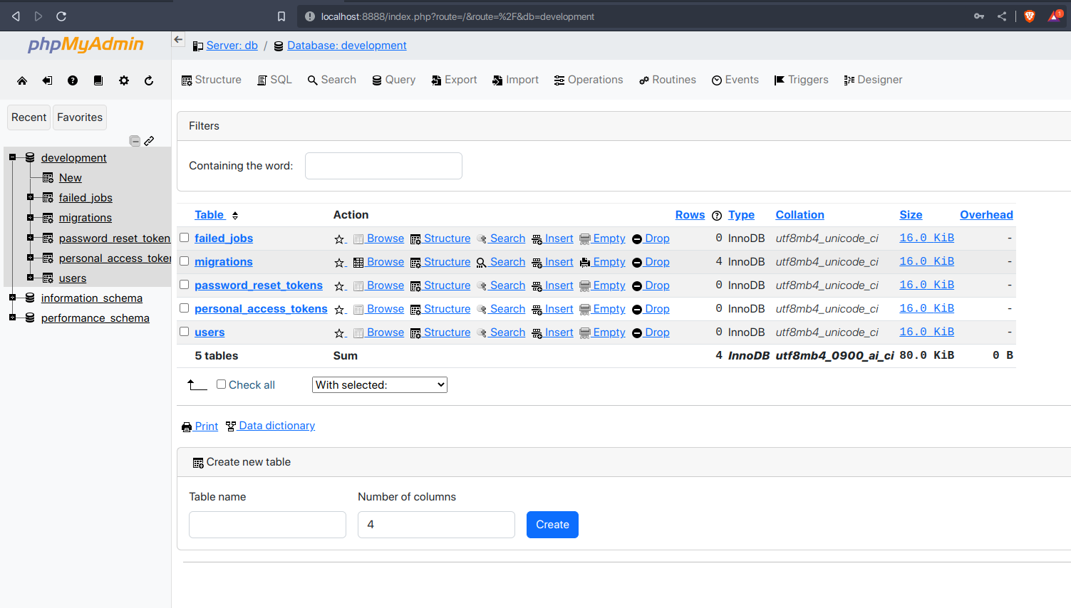Screen dimensions: 1071x608
Task: Click the Log out icon in sidebar
Action: [47, 80]
